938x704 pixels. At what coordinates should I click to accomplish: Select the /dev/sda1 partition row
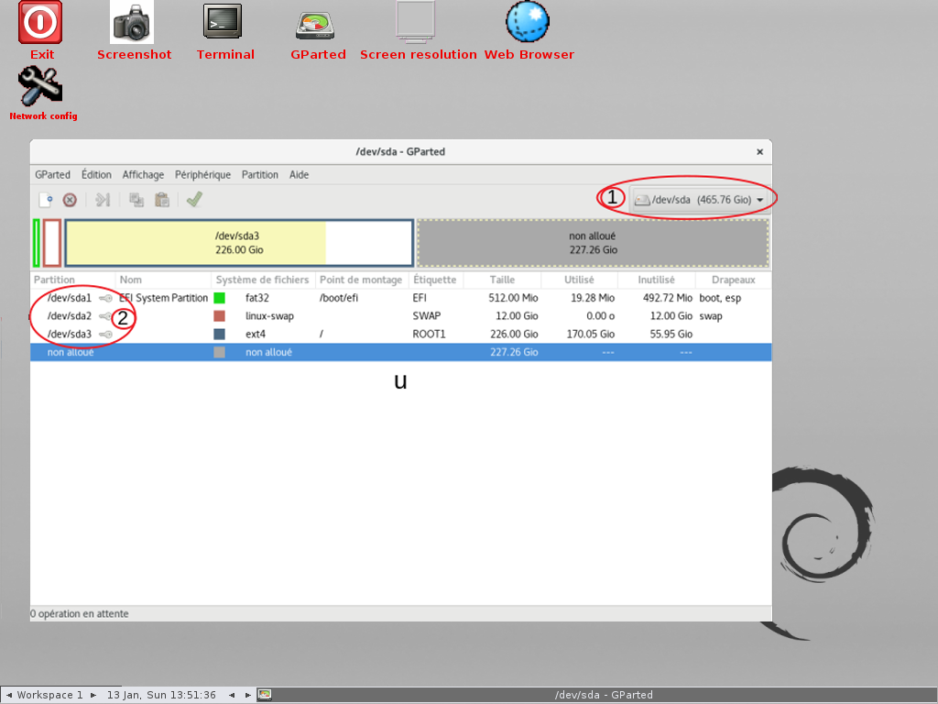(x=401, y=298)
